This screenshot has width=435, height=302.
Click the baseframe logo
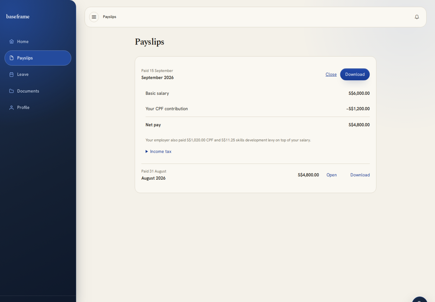point(18,16)
